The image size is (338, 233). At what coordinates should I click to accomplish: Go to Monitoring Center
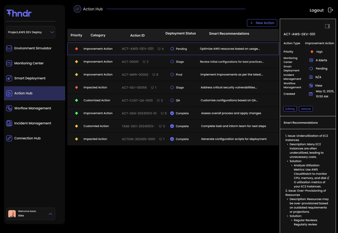[29, 63]
